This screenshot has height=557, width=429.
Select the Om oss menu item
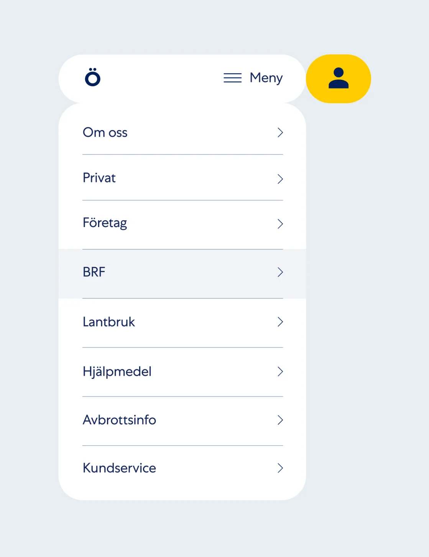(182, 133)
